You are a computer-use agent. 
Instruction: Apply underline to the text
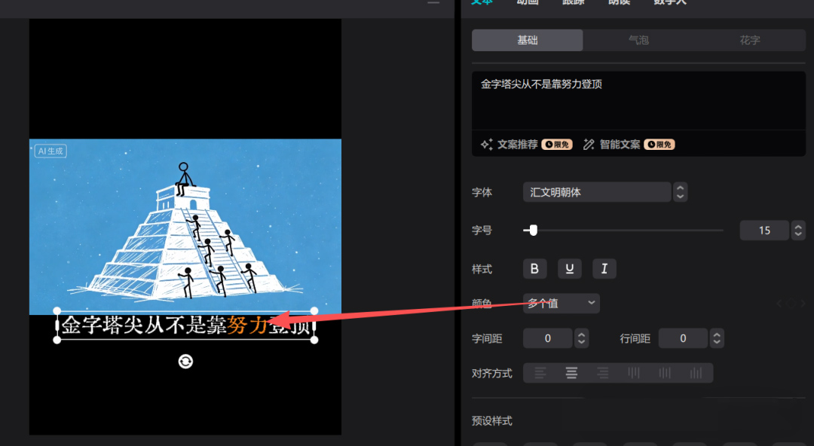point(569,269)
